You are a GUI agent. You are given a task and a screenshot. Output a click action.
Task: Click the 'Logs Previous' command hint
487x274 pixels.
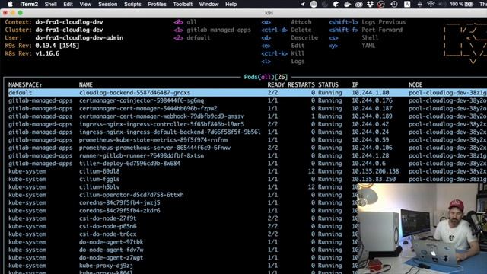point(384,22)
